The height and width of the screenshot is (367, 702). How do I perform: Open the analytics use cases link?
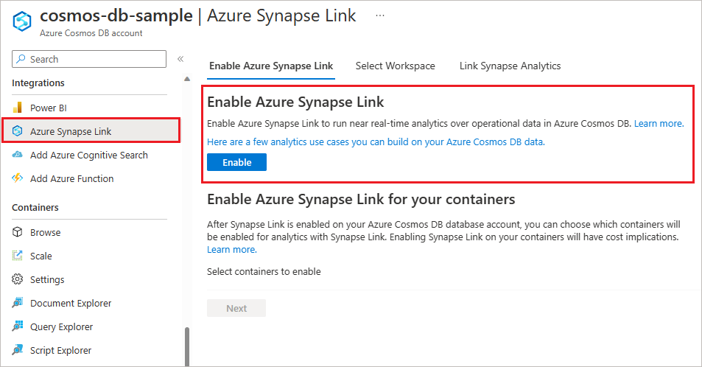click(x=376, y=141)
